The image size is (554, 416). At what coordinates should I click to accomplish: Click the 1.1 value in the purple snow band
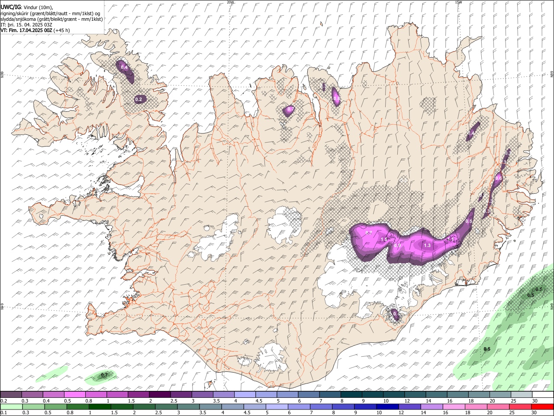pyautogui.click(x=451, y=239)
